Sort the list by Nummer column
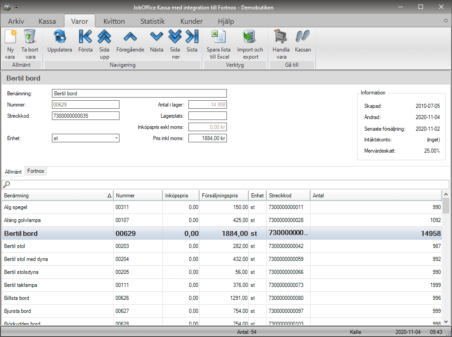The height and width of the screenshot is (337, 452). (138, 196)
